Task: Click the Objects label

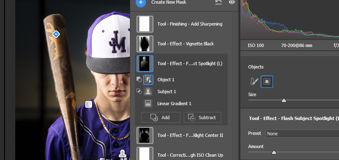Action: [x=256, y=67]
